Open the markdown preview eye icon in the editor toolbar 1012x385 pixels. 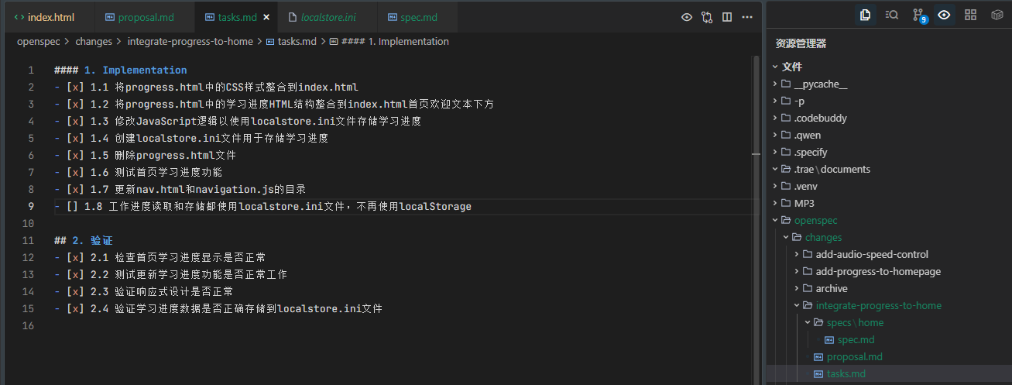[x=686, y=17]
